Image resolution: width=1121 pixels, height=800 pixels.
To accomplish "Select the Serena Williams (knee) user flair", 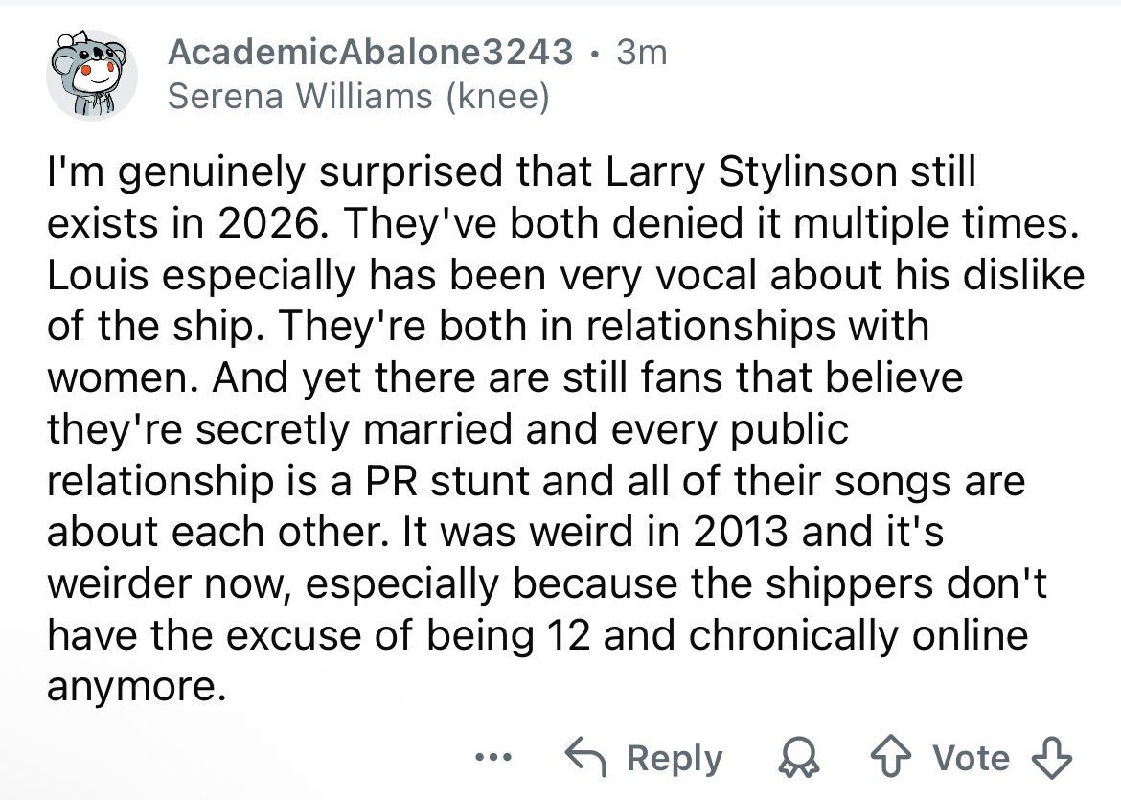I will point(359,97).
